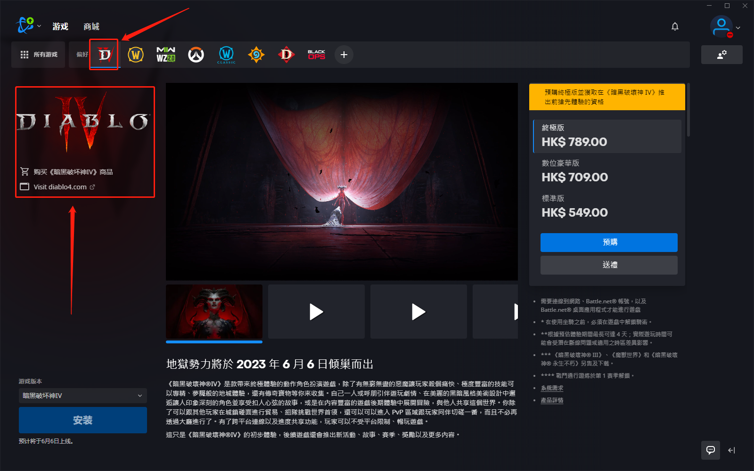
Task: Click the shopping cart icon
Action: 25,171
